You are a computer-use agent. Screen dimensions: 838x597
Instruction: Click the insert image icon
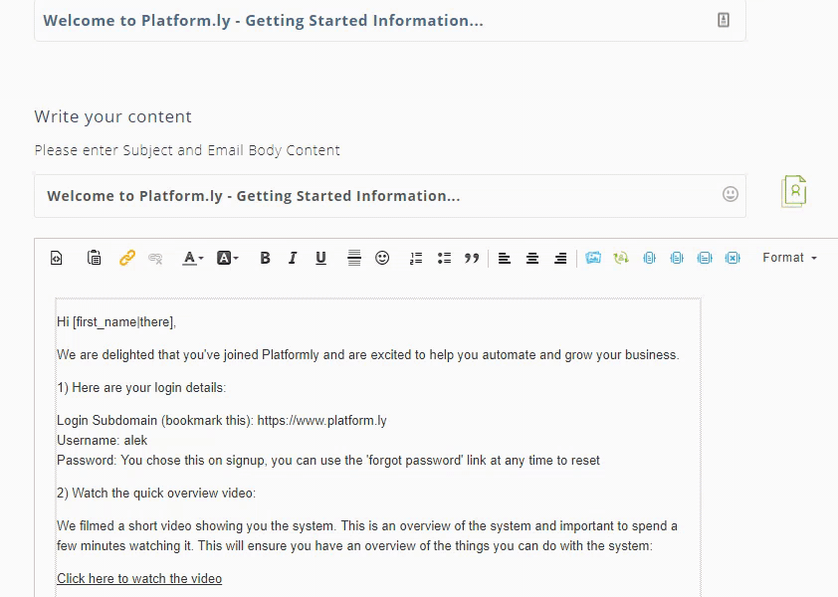593,258
